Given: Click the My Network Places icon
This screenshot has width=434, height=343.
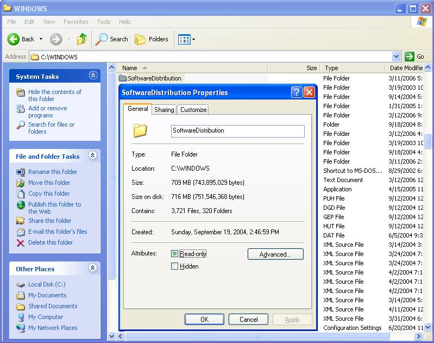Looking at the screenshot, I should (x=21, y=328).
